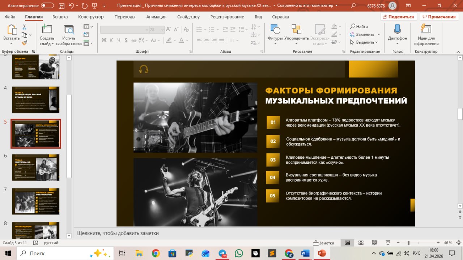
Task: Switch to the Анимация tab
Action: pyautogui.click(x=156, y=17)
